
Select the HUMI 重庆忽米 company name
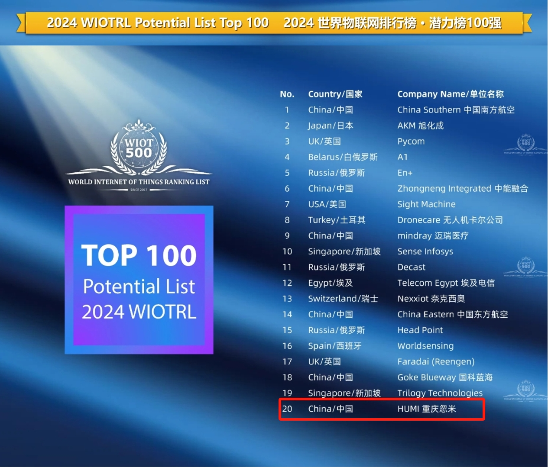tap(427, 409)
